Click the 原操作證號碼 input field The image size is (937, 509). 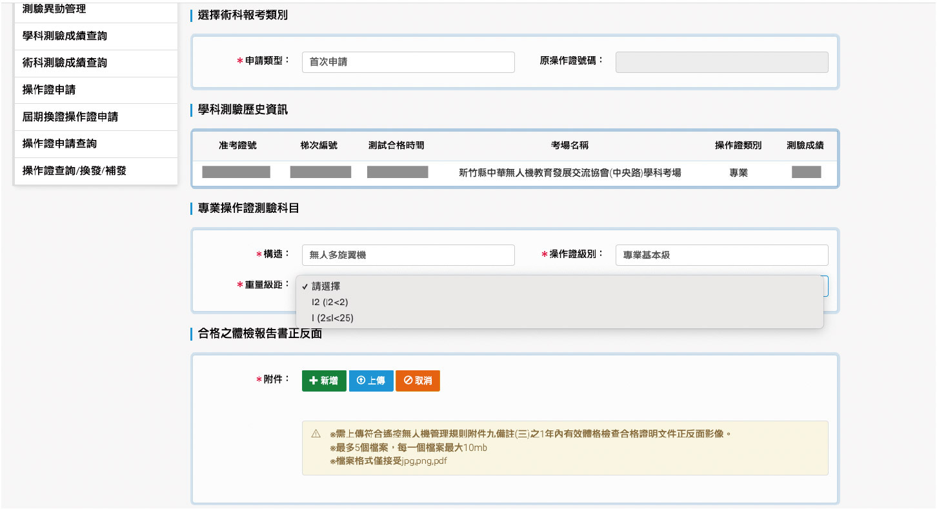[x=721, y=63]
